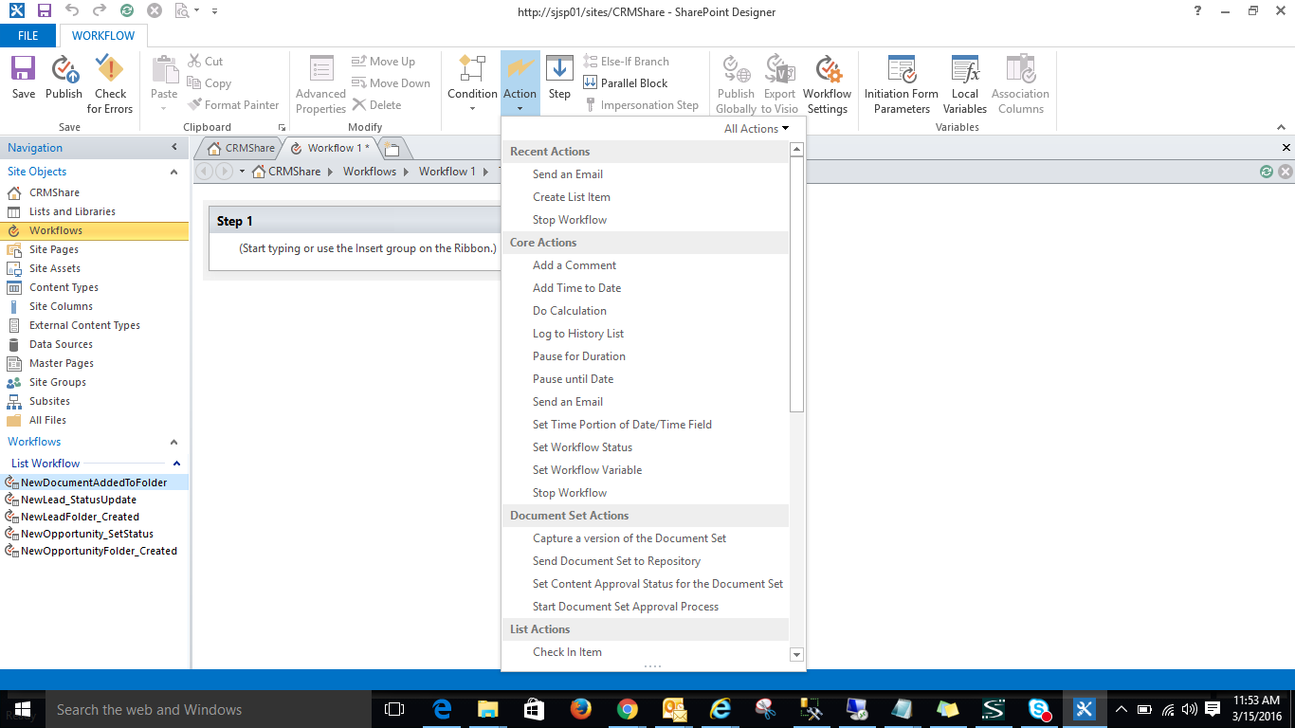Click Impersonation Step in ribbon

point(640,105)
